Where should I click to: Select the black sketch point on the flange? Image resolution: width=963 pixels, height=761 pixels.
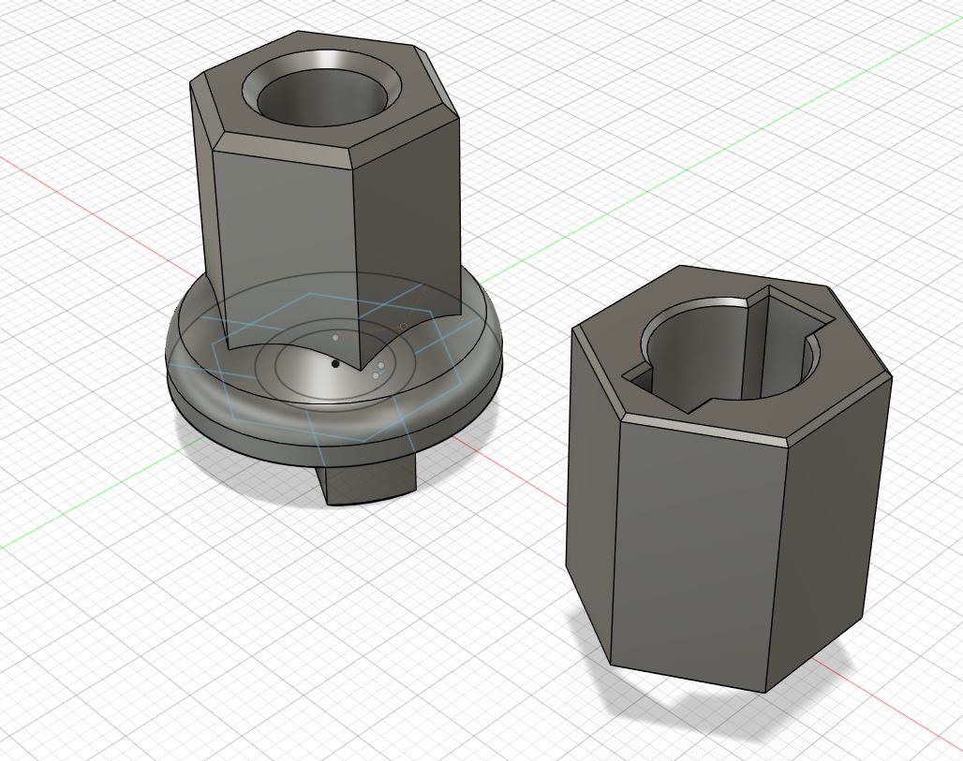[334, 364]
